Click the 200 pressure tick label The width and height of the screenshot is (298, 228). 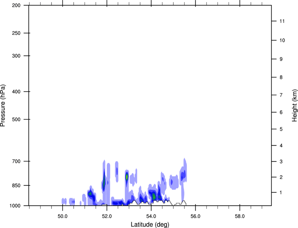tap(16, 6)
